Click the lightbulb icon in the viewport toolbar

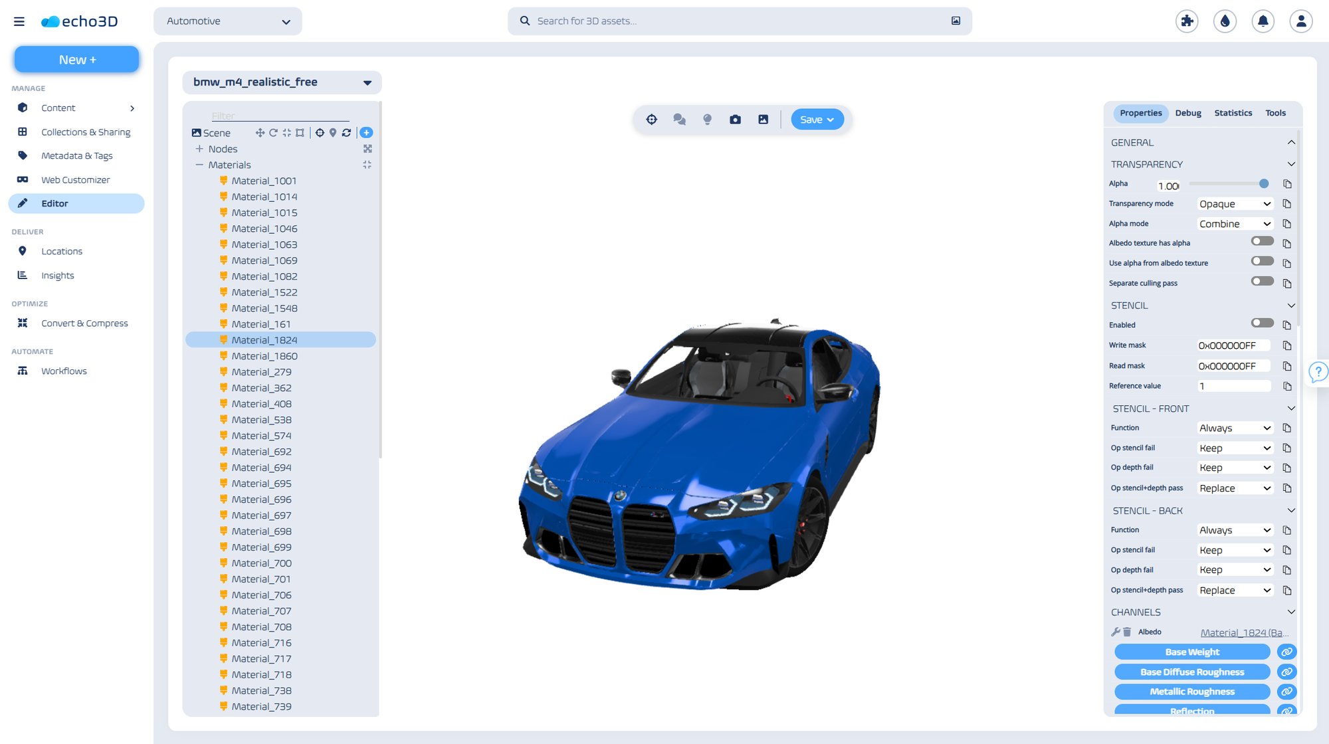coord(707,120)
